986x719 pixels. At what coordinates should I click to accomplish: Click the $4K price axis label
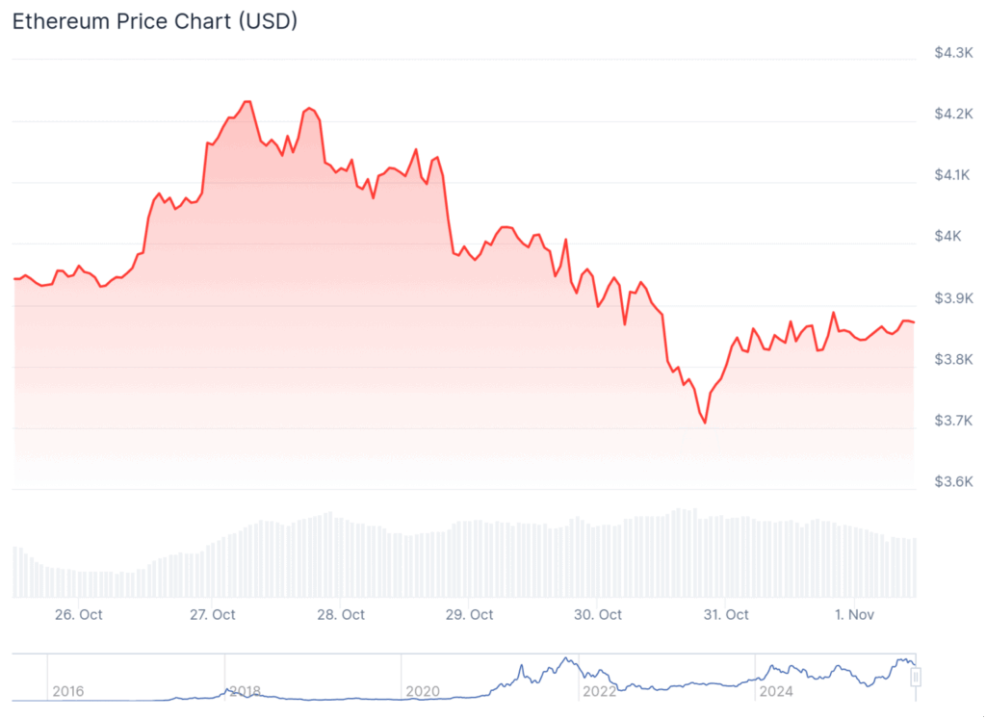click(953, 237)
